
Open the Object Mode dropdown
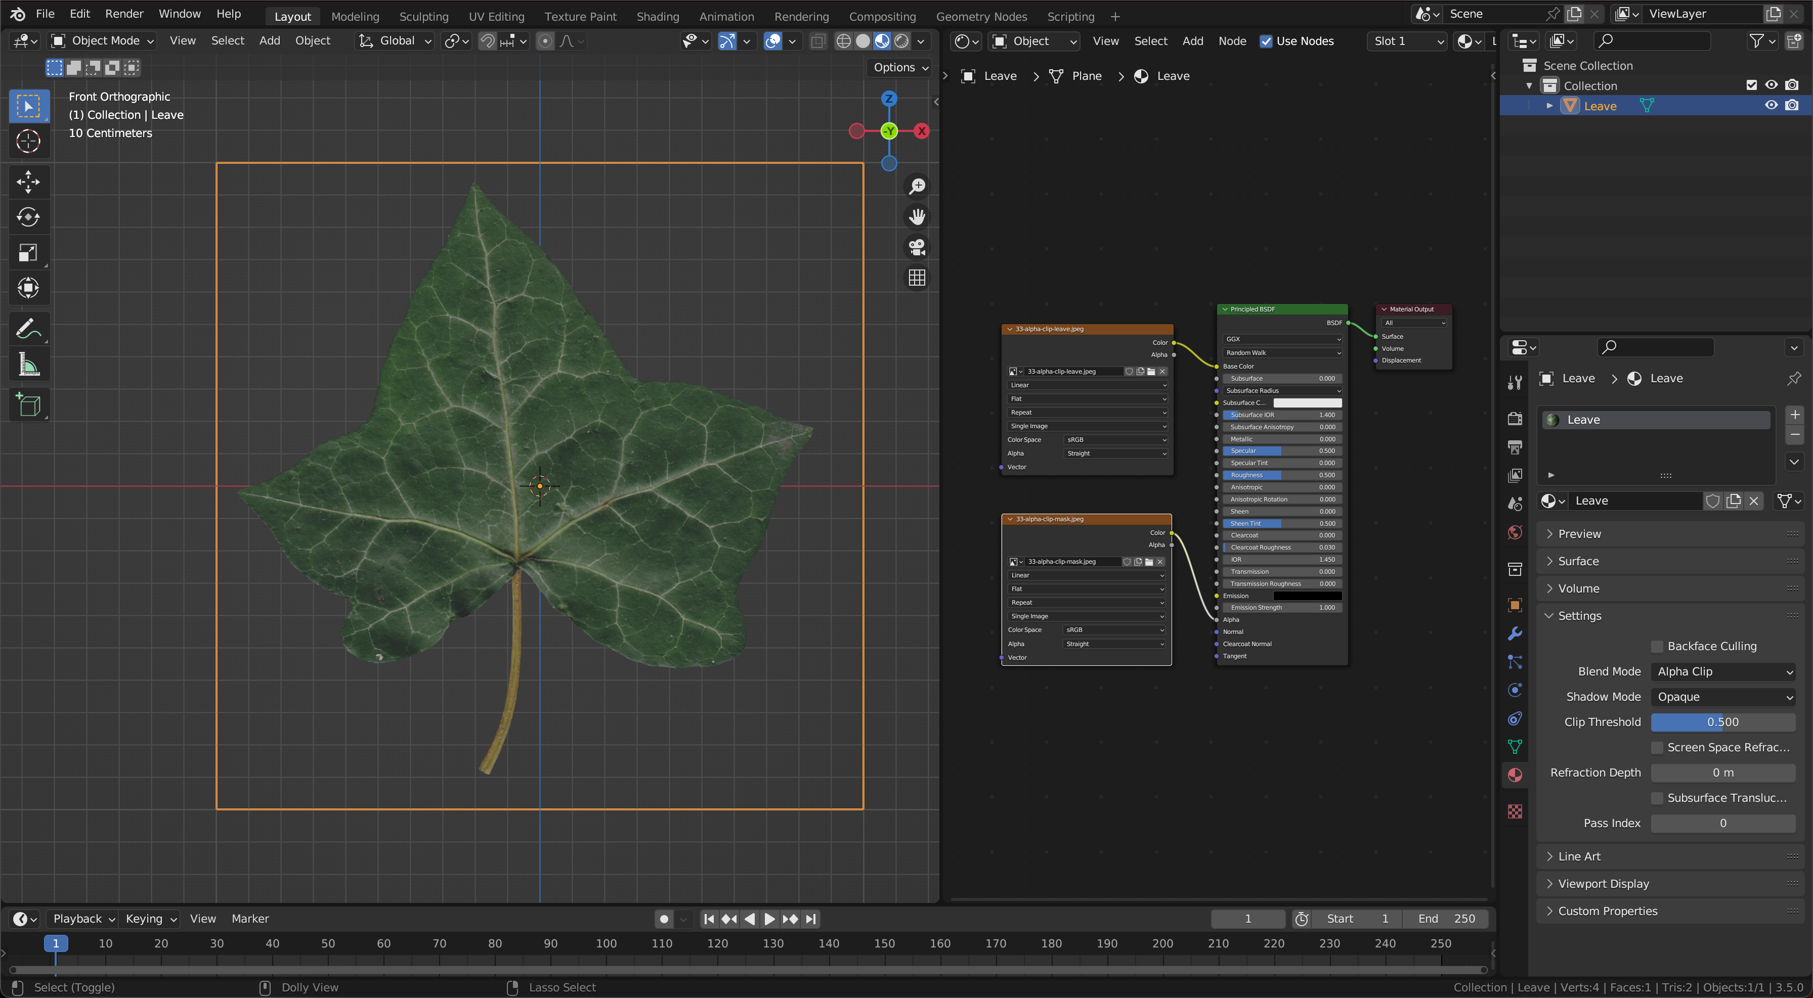pos(102,41)
